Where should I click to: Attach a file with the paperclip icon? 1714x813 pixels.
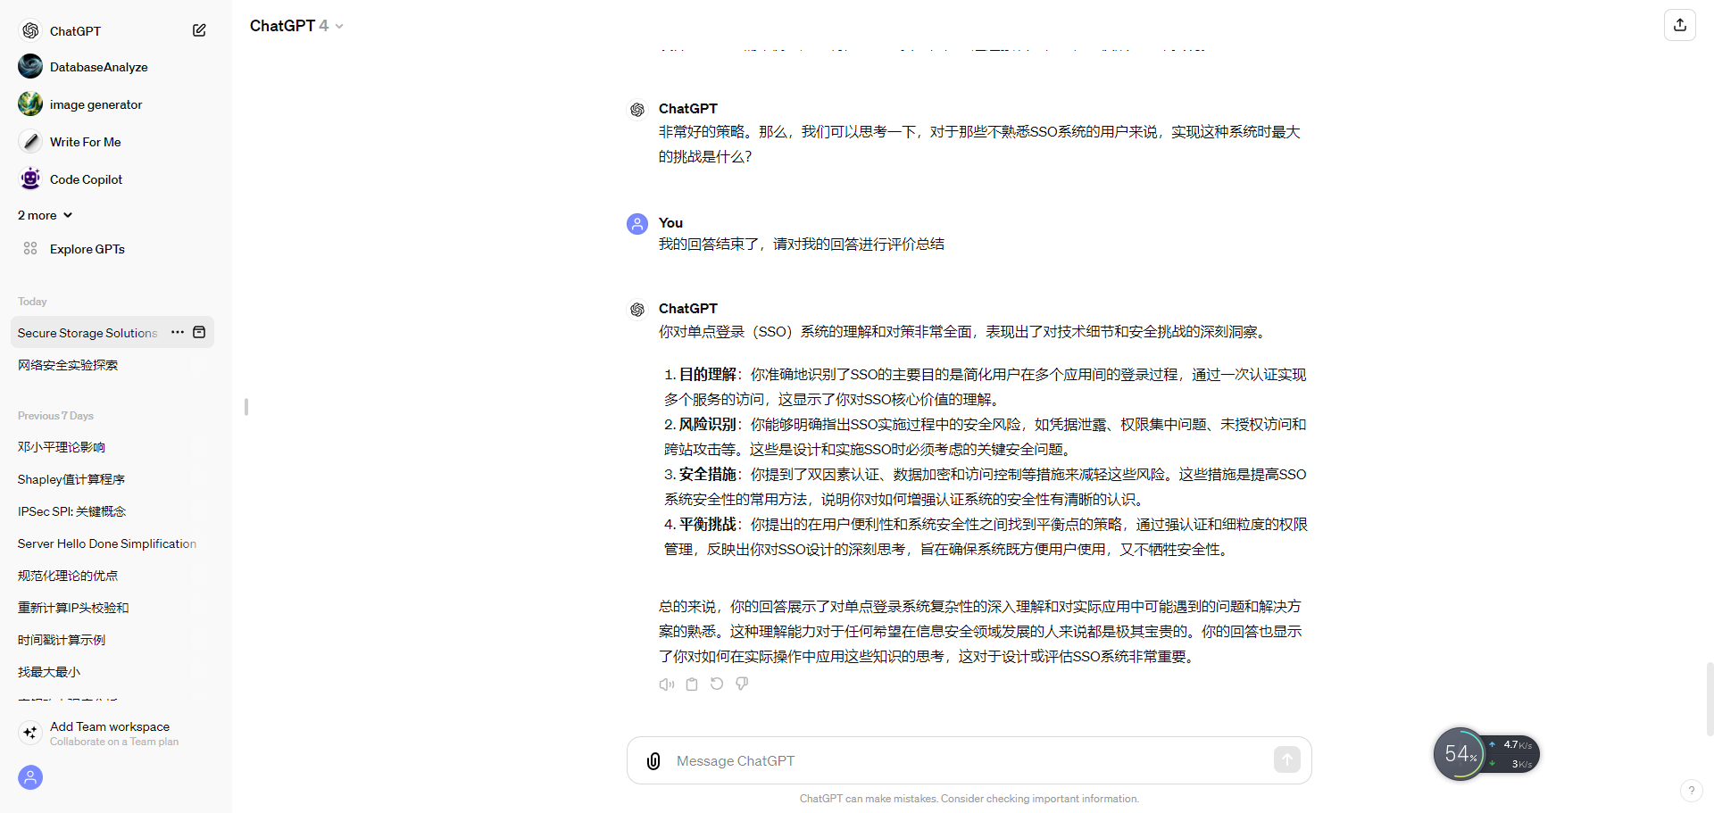click(653, 760)
